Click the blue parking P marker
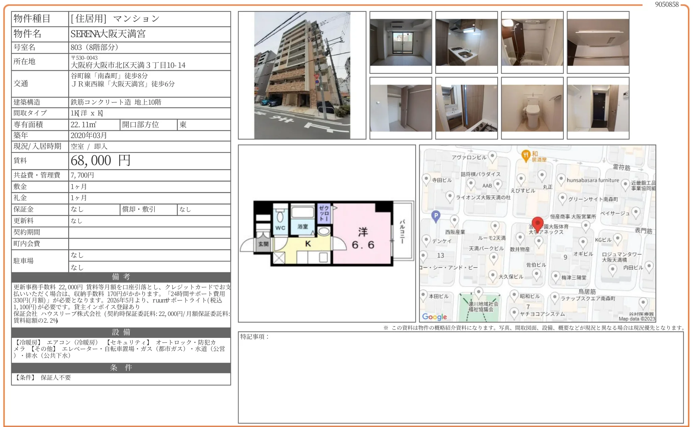Image resolution: width=694 pixels, height=427 pixels. click(x=436, y=216)
